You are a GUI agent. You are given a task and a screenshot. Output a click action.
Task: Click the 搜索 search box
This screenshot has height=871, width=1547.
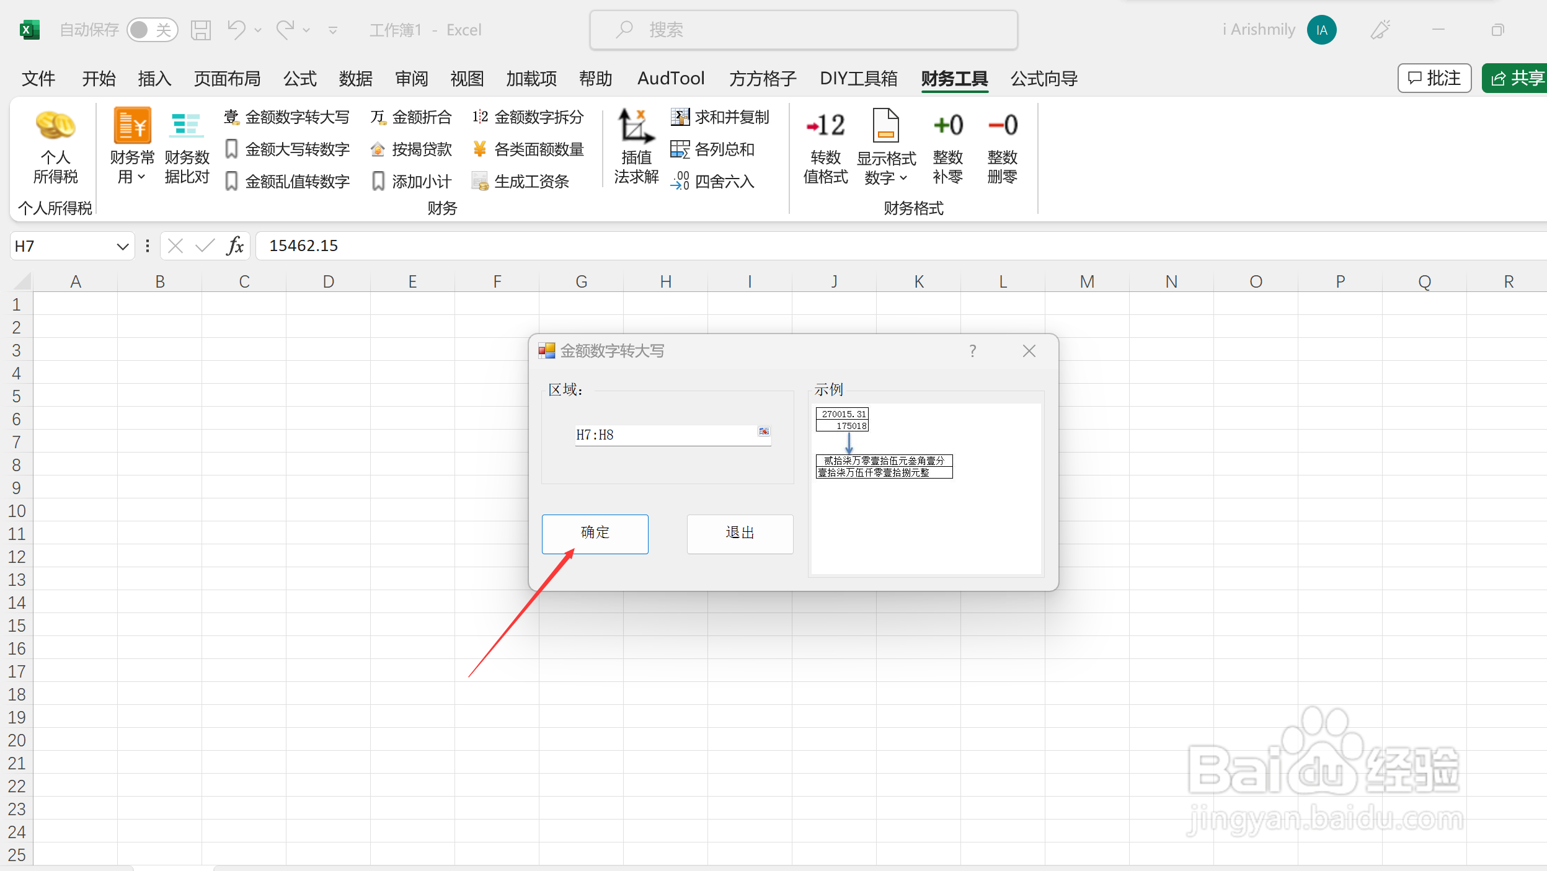tap(804, 30)
